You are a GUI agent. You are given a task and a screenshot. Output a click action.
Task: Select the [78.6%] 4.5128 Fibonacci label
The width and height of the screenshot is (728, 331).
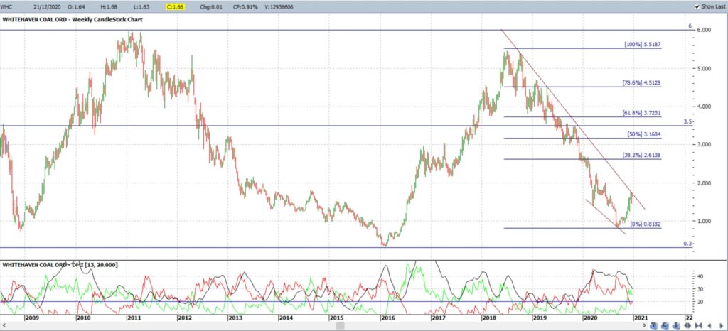coord(641,83)
